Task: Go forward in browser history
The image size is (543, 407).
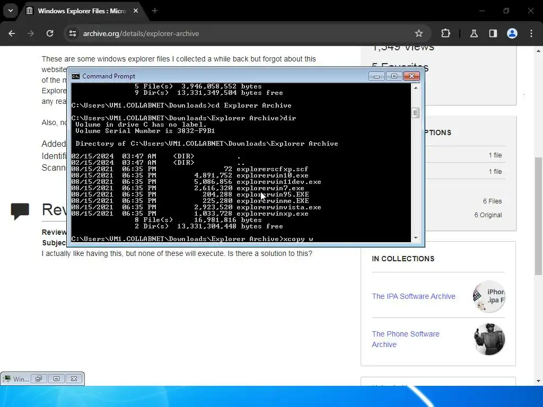Action: 31,33
